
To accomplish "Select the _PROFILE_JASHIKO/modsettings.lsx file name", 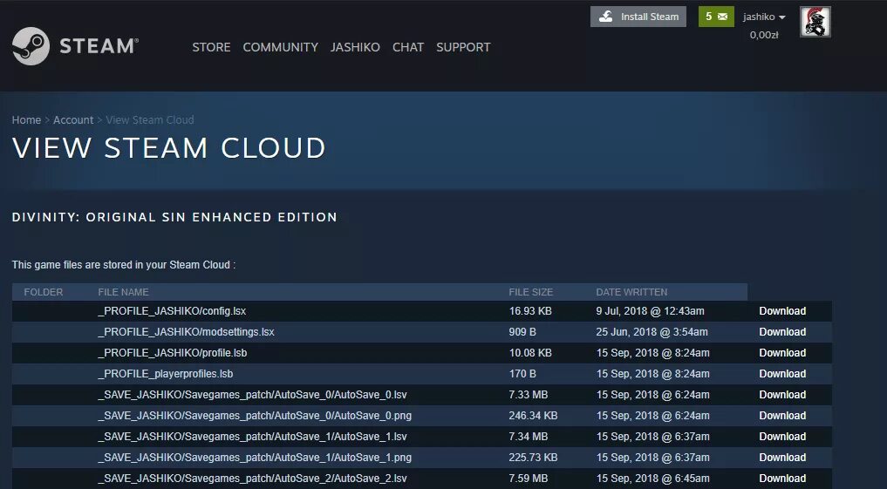I will pyautogui.click(x=186, y=332).
